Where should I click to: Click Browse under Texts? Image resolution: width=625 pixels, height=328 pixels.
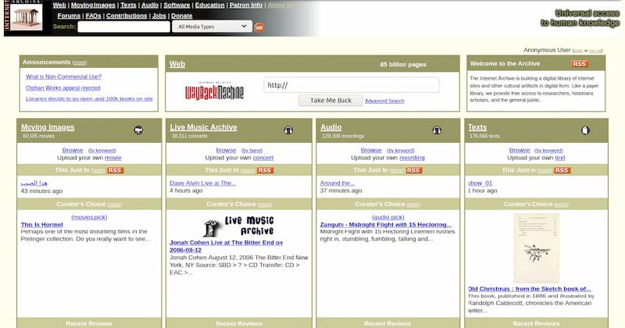520,150
